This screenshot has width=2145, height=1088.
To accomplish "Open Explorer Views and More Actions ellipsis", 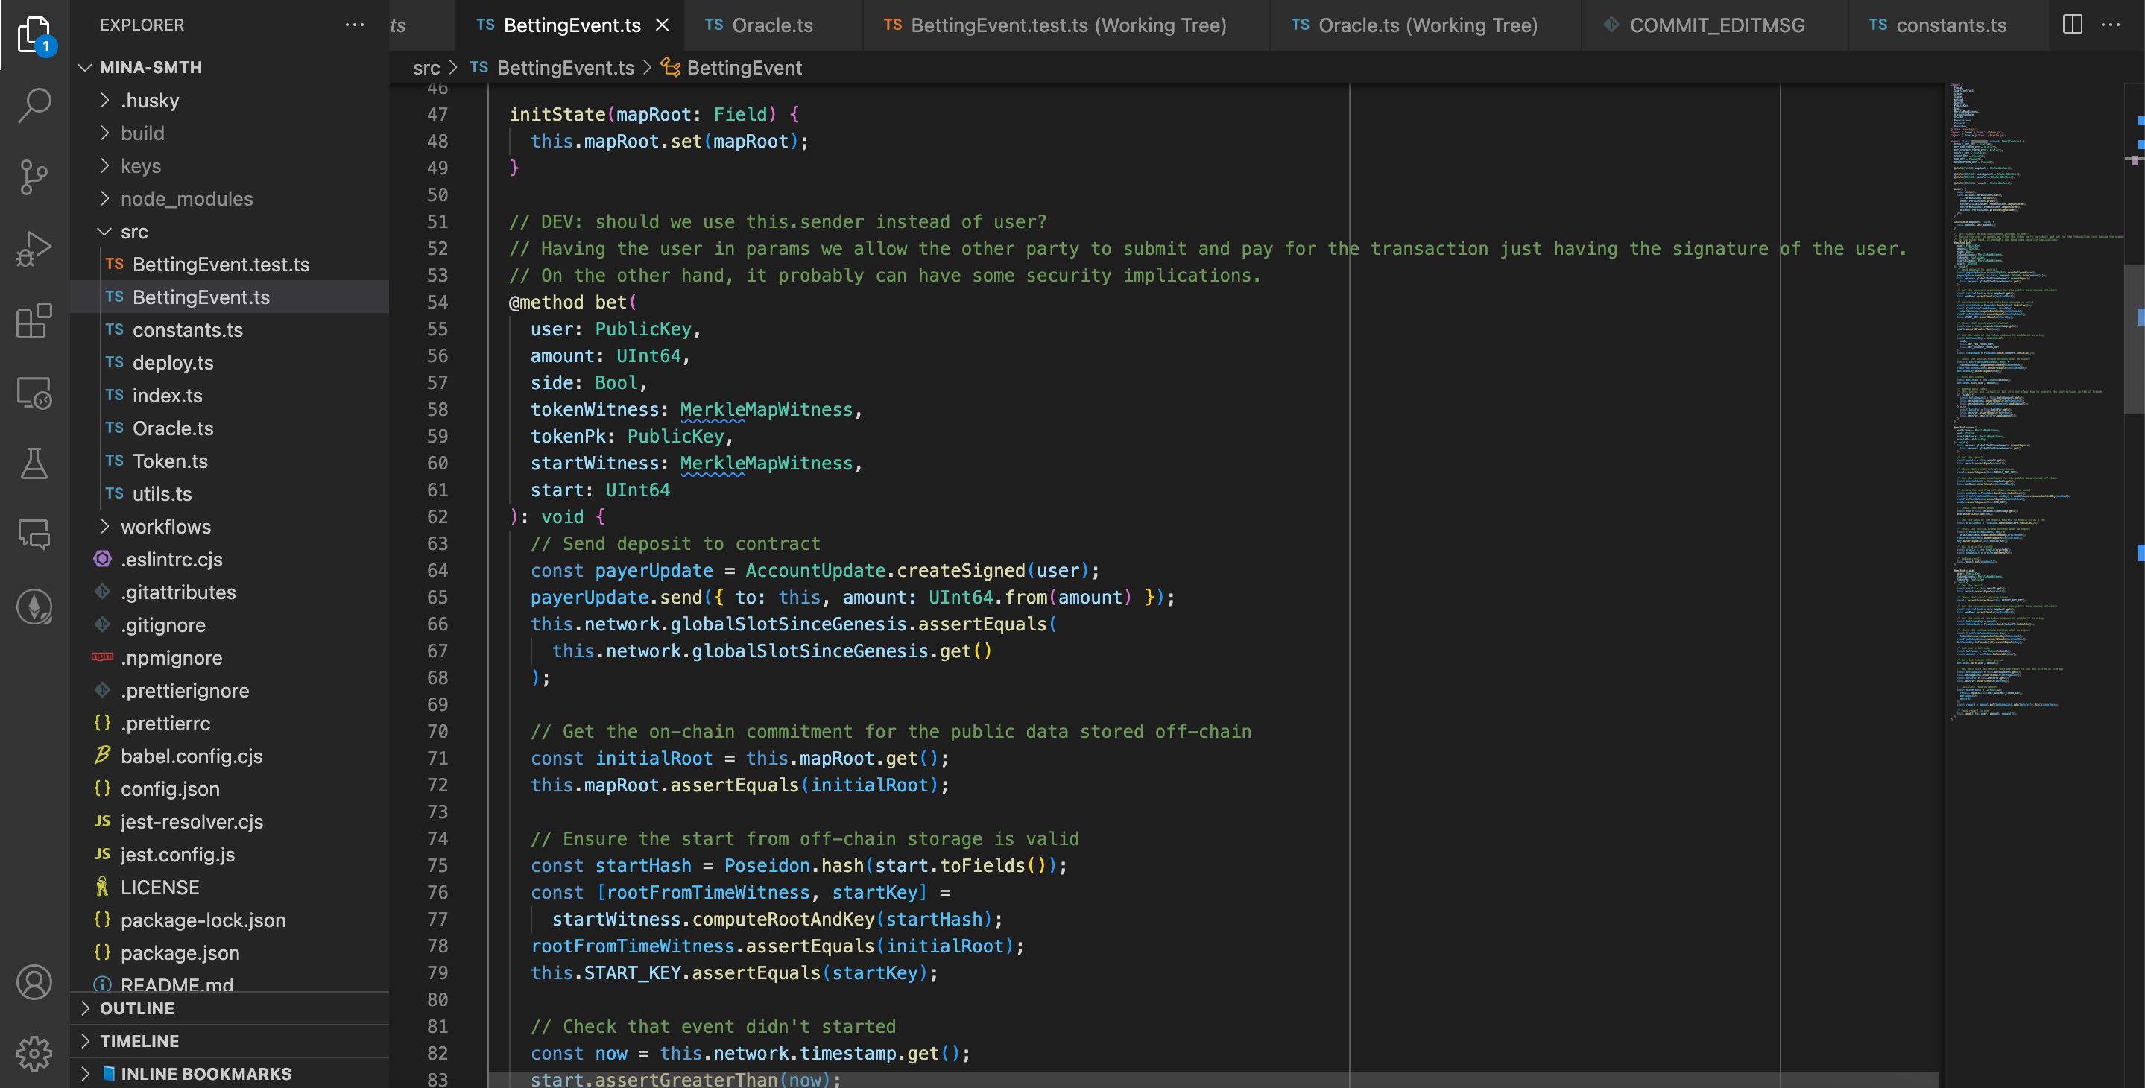I will pyautogui.click(x=355, y=24).
